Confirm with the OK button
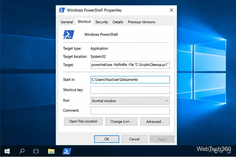This screenshot has height=157, width=236. (x=107, y=139)
